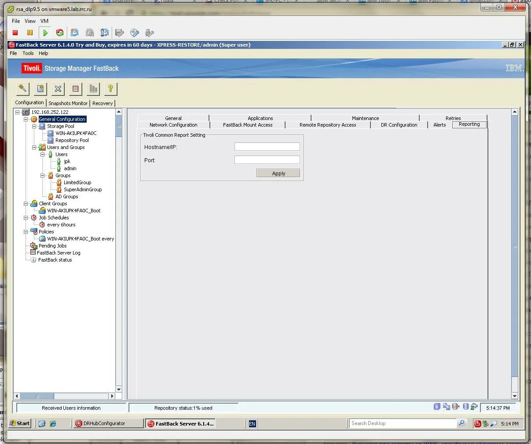Image resolution: width=531 pixels, height=444 pixels.
Task: Create a new item with the toolbar icon
Action: 40,89
